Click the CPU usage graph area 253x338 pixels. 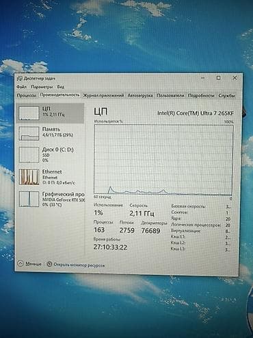point(163,160)
